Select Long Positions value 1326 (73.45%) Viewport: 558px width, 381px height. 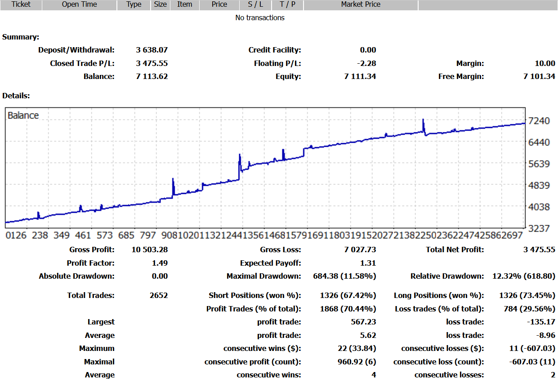tap(527, 295)
